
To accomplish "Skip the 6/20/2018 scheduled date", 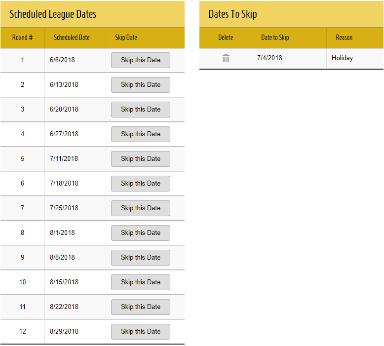I will point(141,110).
